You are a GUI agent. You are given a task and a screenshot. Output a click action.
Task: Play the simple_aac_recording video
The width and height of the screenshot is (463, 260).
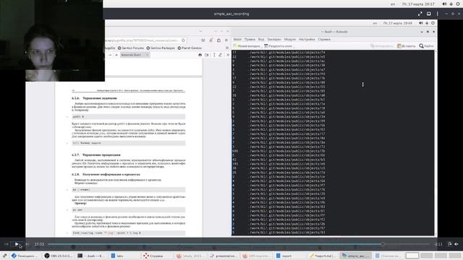tap(17, 244)
